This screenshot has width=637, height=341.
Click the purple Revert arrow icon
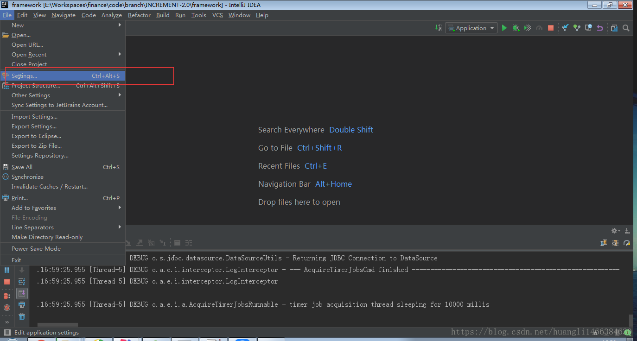point(600,28)
